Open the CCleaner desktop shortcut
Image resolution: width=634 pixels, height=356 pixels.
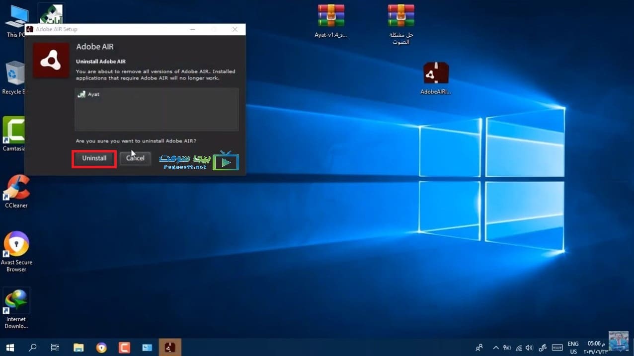(x=16, y=191)
